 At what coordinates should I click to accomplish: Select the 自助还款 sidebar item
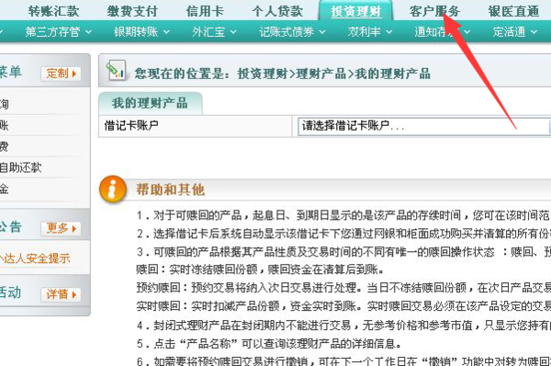[20, 167]
